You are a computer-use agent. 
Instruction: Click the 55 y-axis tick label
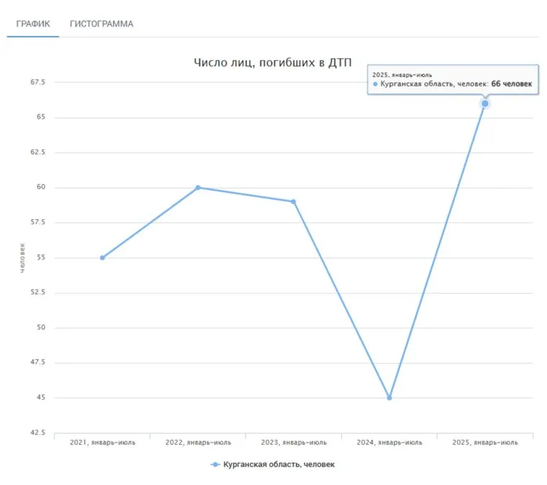coord(40,258)
